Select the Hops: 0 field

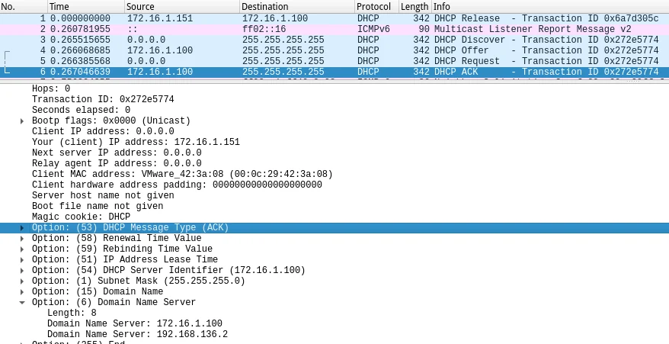point(51,89)
